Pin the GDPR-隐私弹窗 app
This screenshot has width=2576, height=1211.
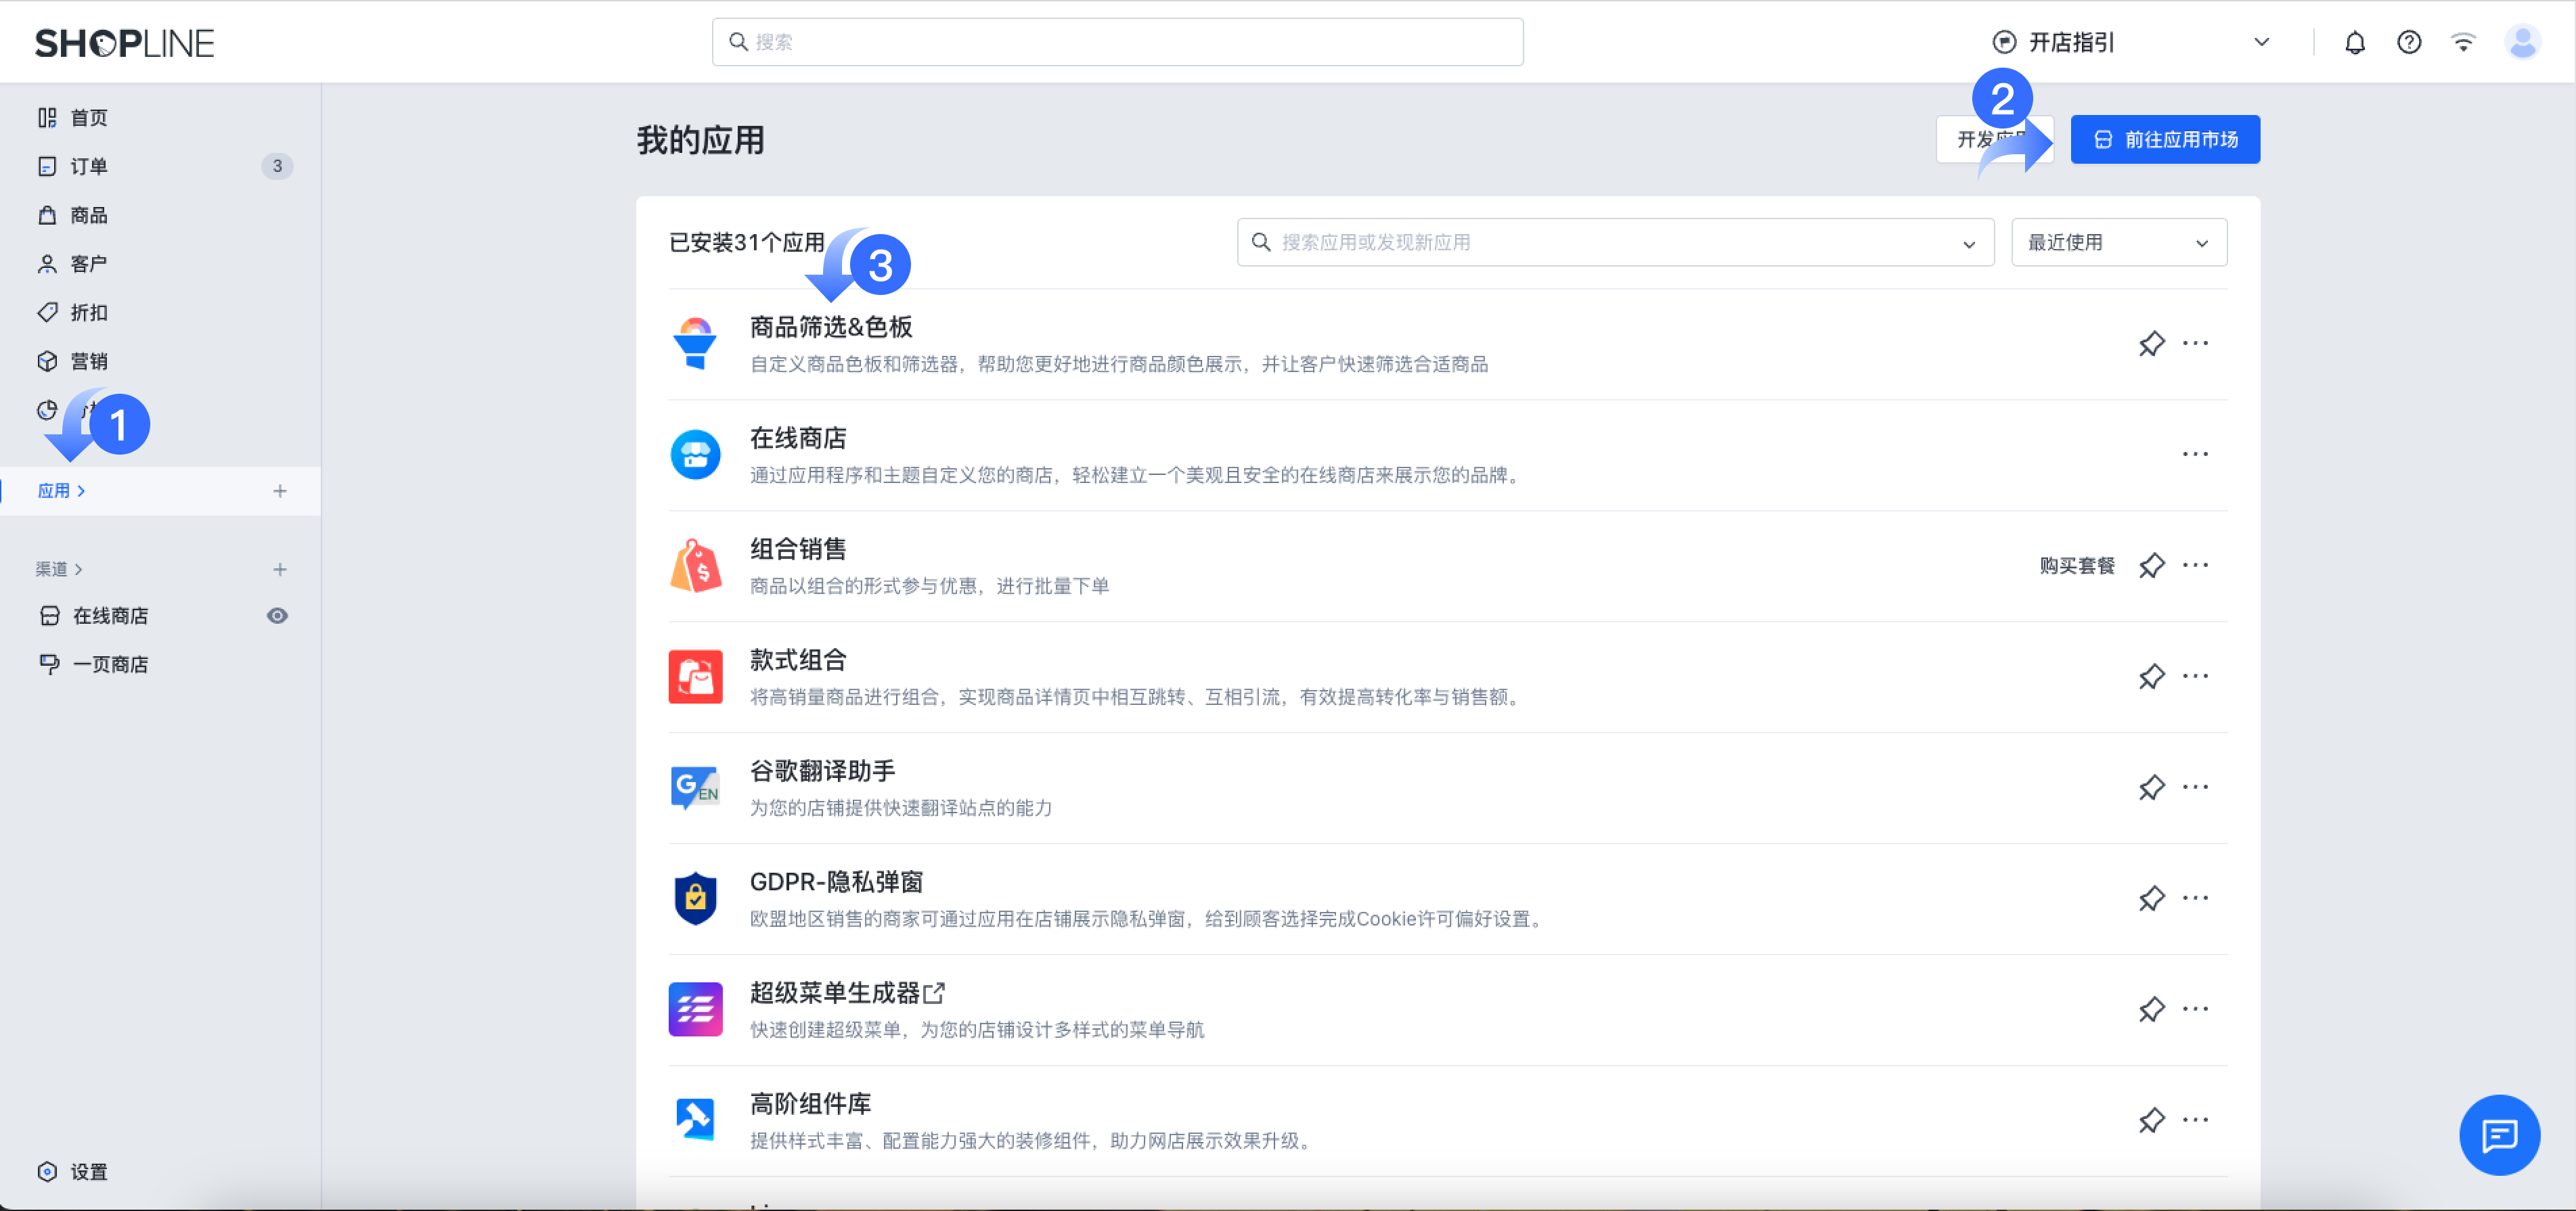tap(2152, 898)
